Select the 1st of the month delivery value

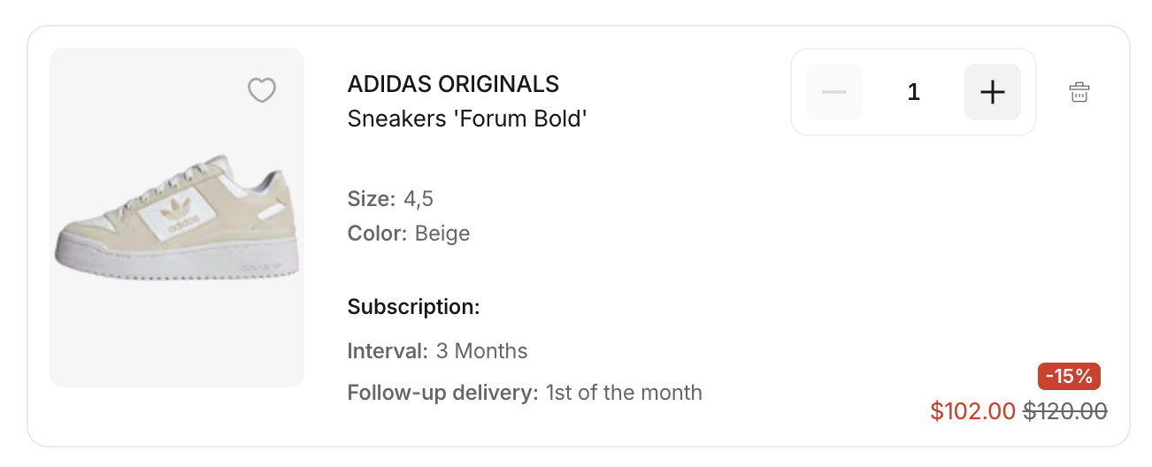coord(624,392)
